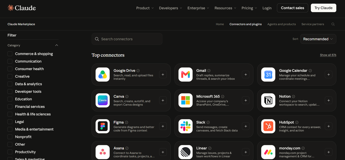Add Google Calendar connector with plus
The height and width of the screenshot is (160, 345).
pyautogui.click(x=328, y=74)
